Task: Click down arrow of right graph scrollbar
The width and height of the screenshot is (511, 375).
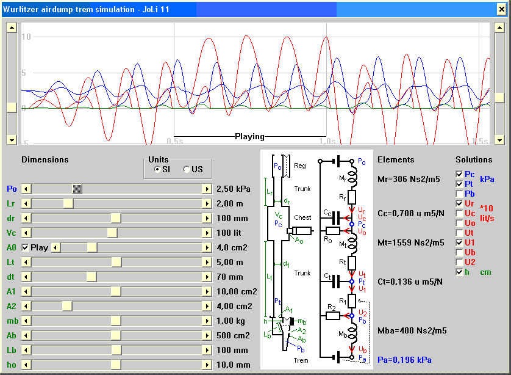Action: pos(499,141)
